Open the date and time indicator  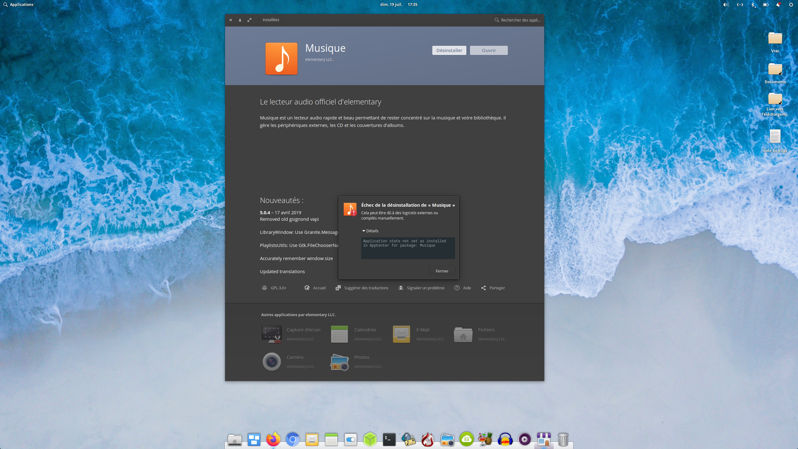click(x=399, y=4)
